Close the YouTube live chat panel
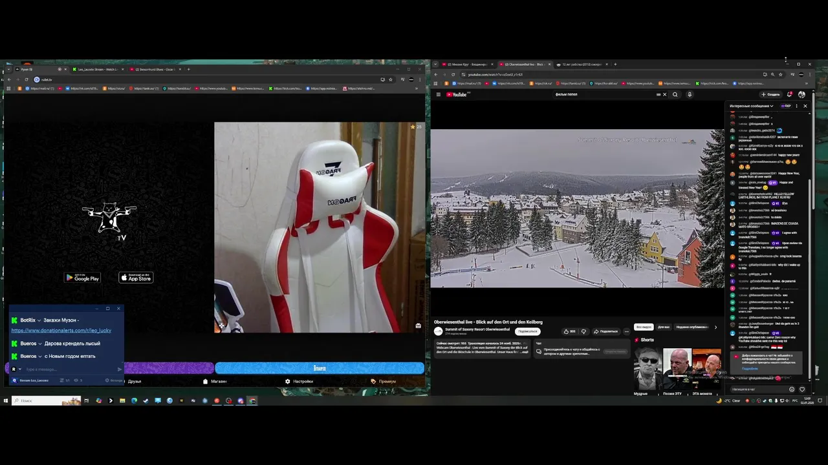The height and width of the screenshot is (465, 828). click(x=805, y=106)
